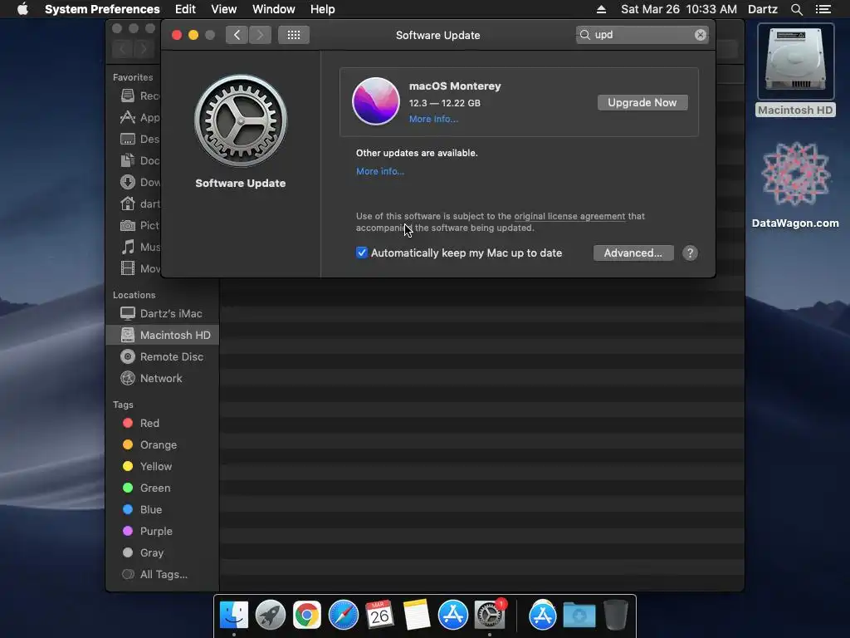Click the macOS Monterey icon
The width and height of the screenshot is (850, 638).
(376, 101)
